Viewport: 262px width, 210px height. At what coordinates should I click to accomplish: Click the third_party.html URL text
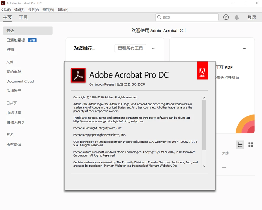(x=109, y=121)
